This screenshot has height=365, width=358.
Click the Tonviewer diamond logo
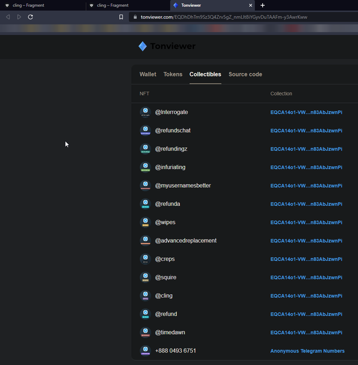[x=143, y=46]
